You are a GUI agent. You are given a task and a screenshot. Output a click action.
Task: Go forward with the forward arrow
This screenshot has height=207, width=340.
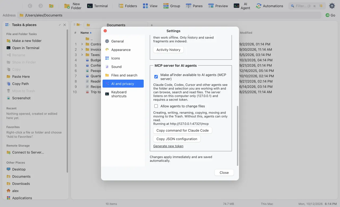[x=41, y=6]
